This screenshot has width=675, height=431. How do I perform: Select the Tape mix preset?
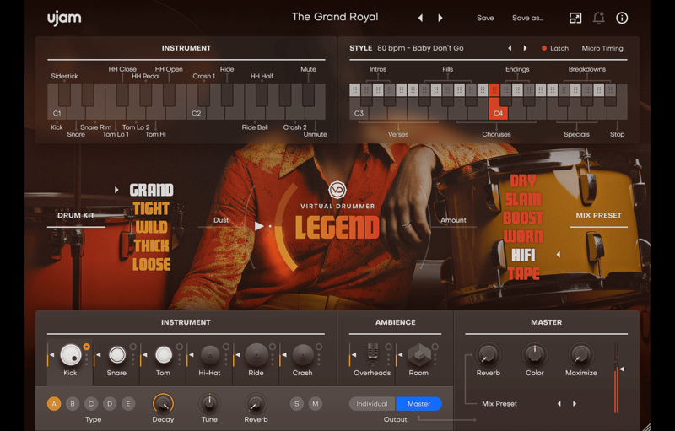[x=523, y=273]
